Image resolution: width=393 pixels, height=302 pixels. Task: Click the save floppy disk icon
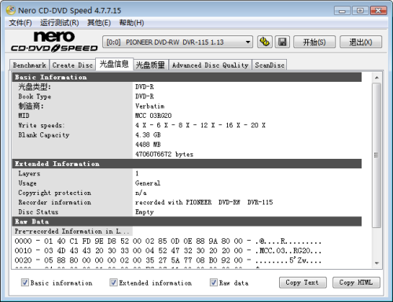click(x=282, y=42)
